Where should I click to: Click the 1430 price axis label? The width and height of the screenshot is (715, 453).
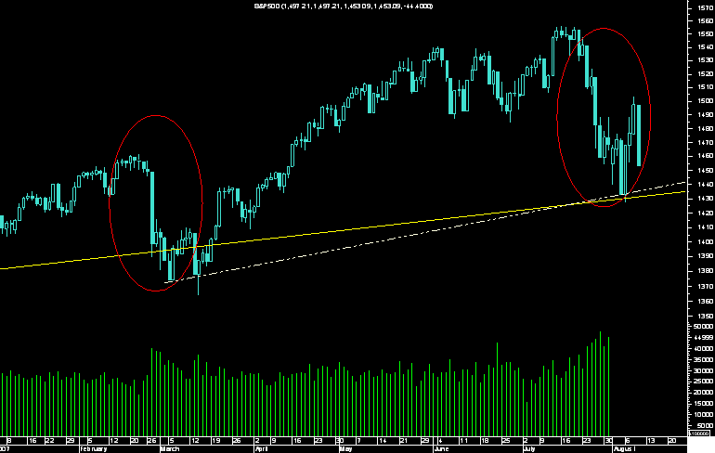point(706,199)
